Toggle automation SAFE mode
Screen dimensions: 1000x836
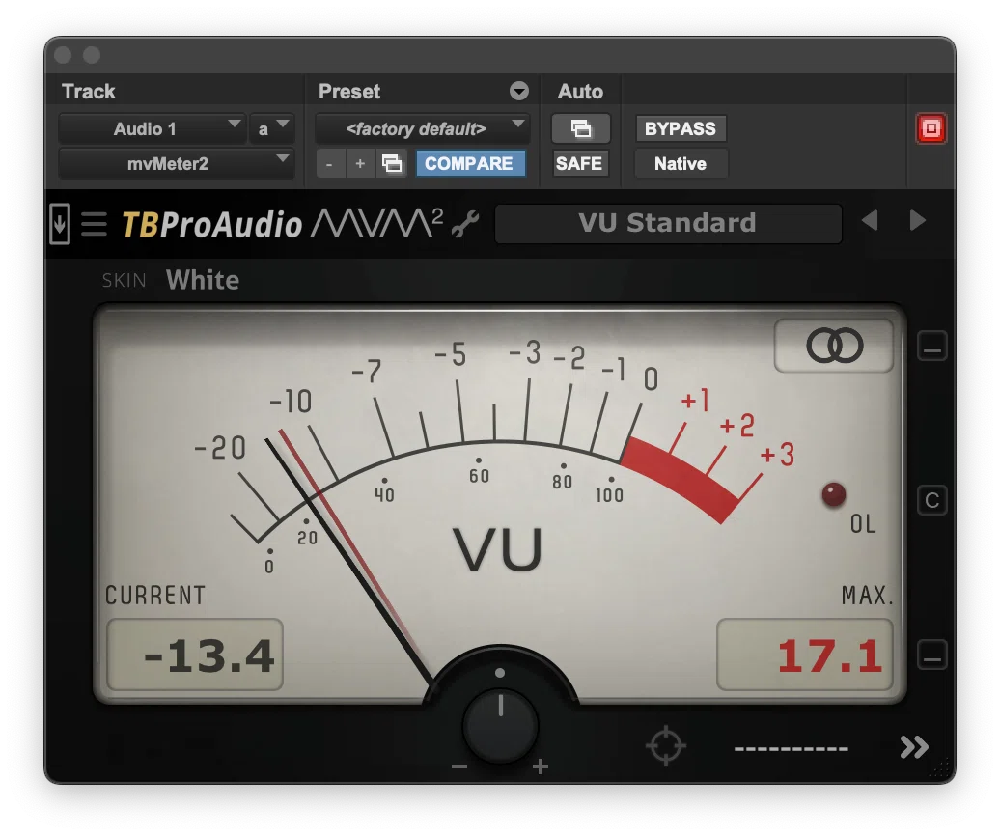579,164
